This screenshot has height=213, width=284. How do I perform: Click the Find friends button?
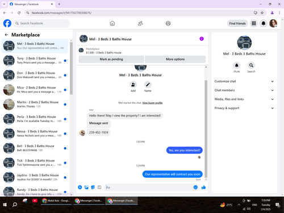coord(237,23)
